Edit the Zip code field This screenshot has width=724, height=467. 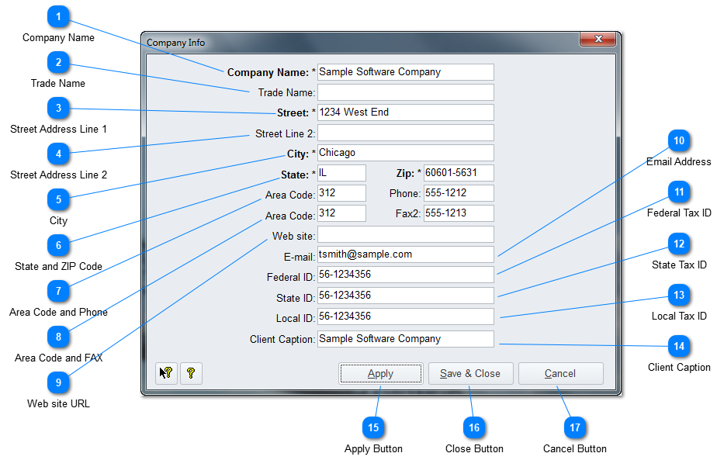tap(458, 173)
